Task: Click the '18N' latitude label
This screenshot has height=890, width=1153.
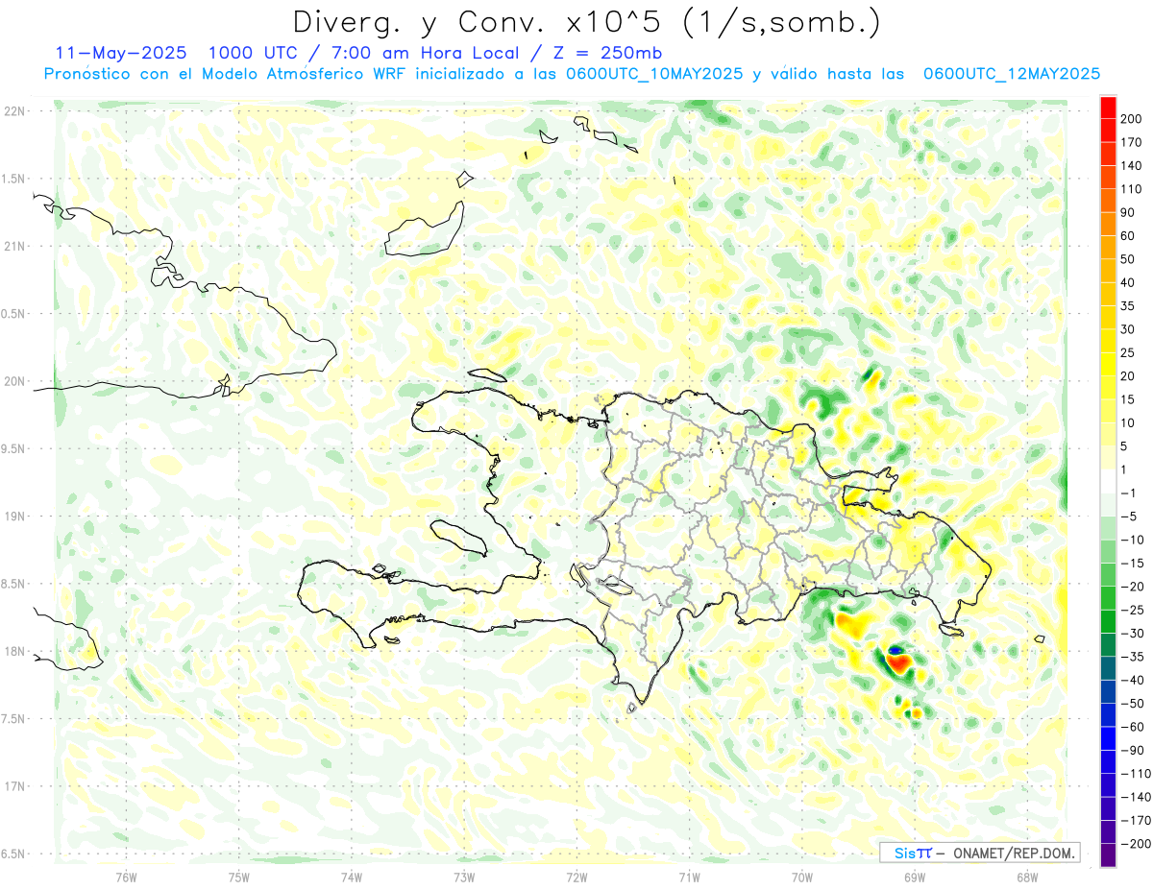Action: coord(13,651)
